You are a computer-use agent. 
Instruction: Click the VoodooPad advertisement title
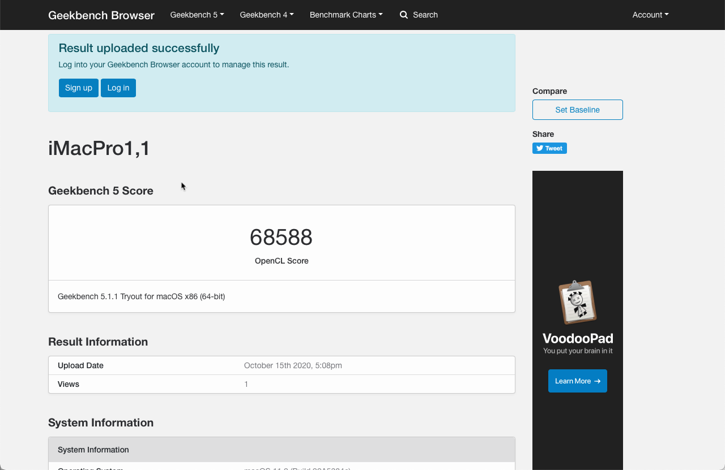click(x=578, y=338)
